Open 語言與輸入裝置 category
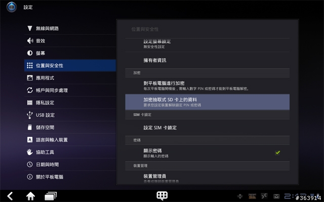Image resolution: width=324 pixels, height=202 pixels. point(70,139)
